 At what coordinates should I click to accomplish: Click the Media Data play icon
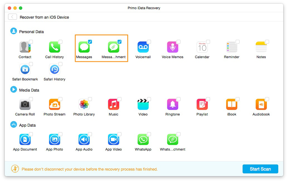pos(14,90)
